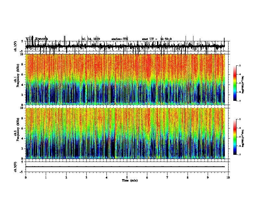Screen dimensions: 257x199
Task: Click the 'station=ITK' header label
Action: tap(120, 39)
